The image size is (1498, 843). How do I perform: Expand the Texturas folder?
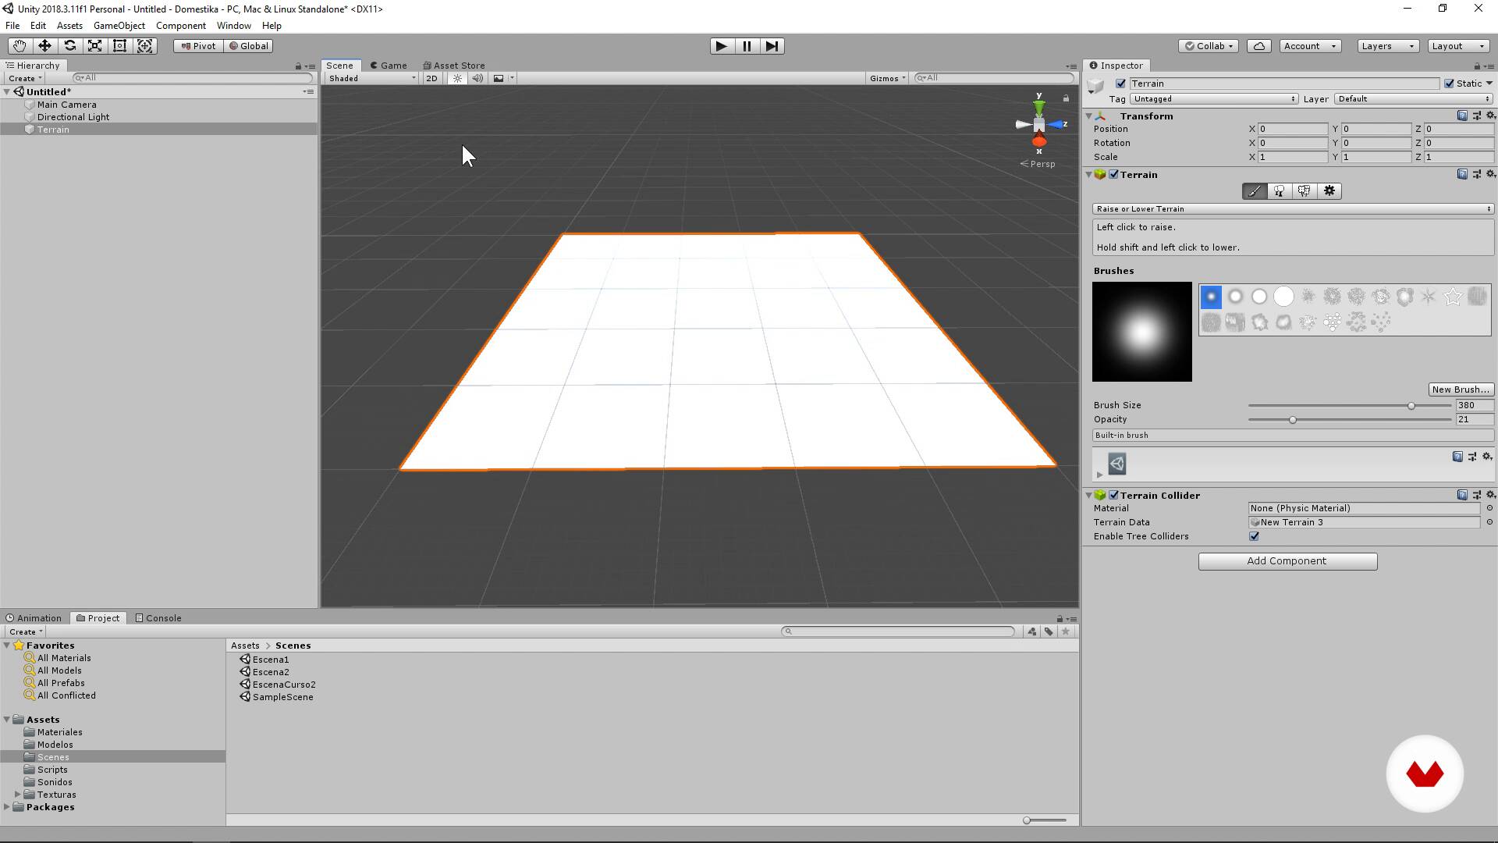17,795
